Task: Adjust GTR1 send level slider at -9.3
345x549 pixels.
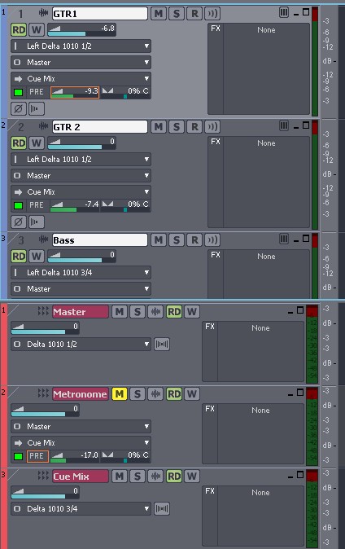Action: 75,92
